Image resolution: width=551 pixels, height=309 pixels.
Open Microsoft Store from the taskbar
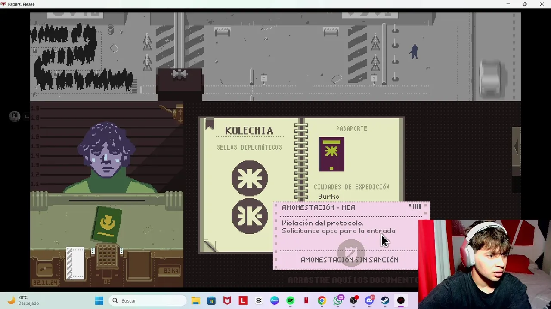(211, 301)
